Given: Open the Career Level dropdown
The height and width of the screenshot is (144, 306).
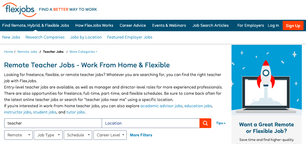Looking at the screenshot, I should (x=110, y=135).
